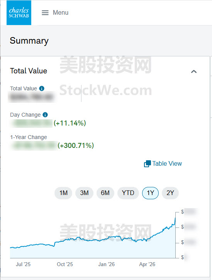The width and height of the screenshot is (212, 280).
Task: Click the 1-Year Change label
Action: point(29,137)
